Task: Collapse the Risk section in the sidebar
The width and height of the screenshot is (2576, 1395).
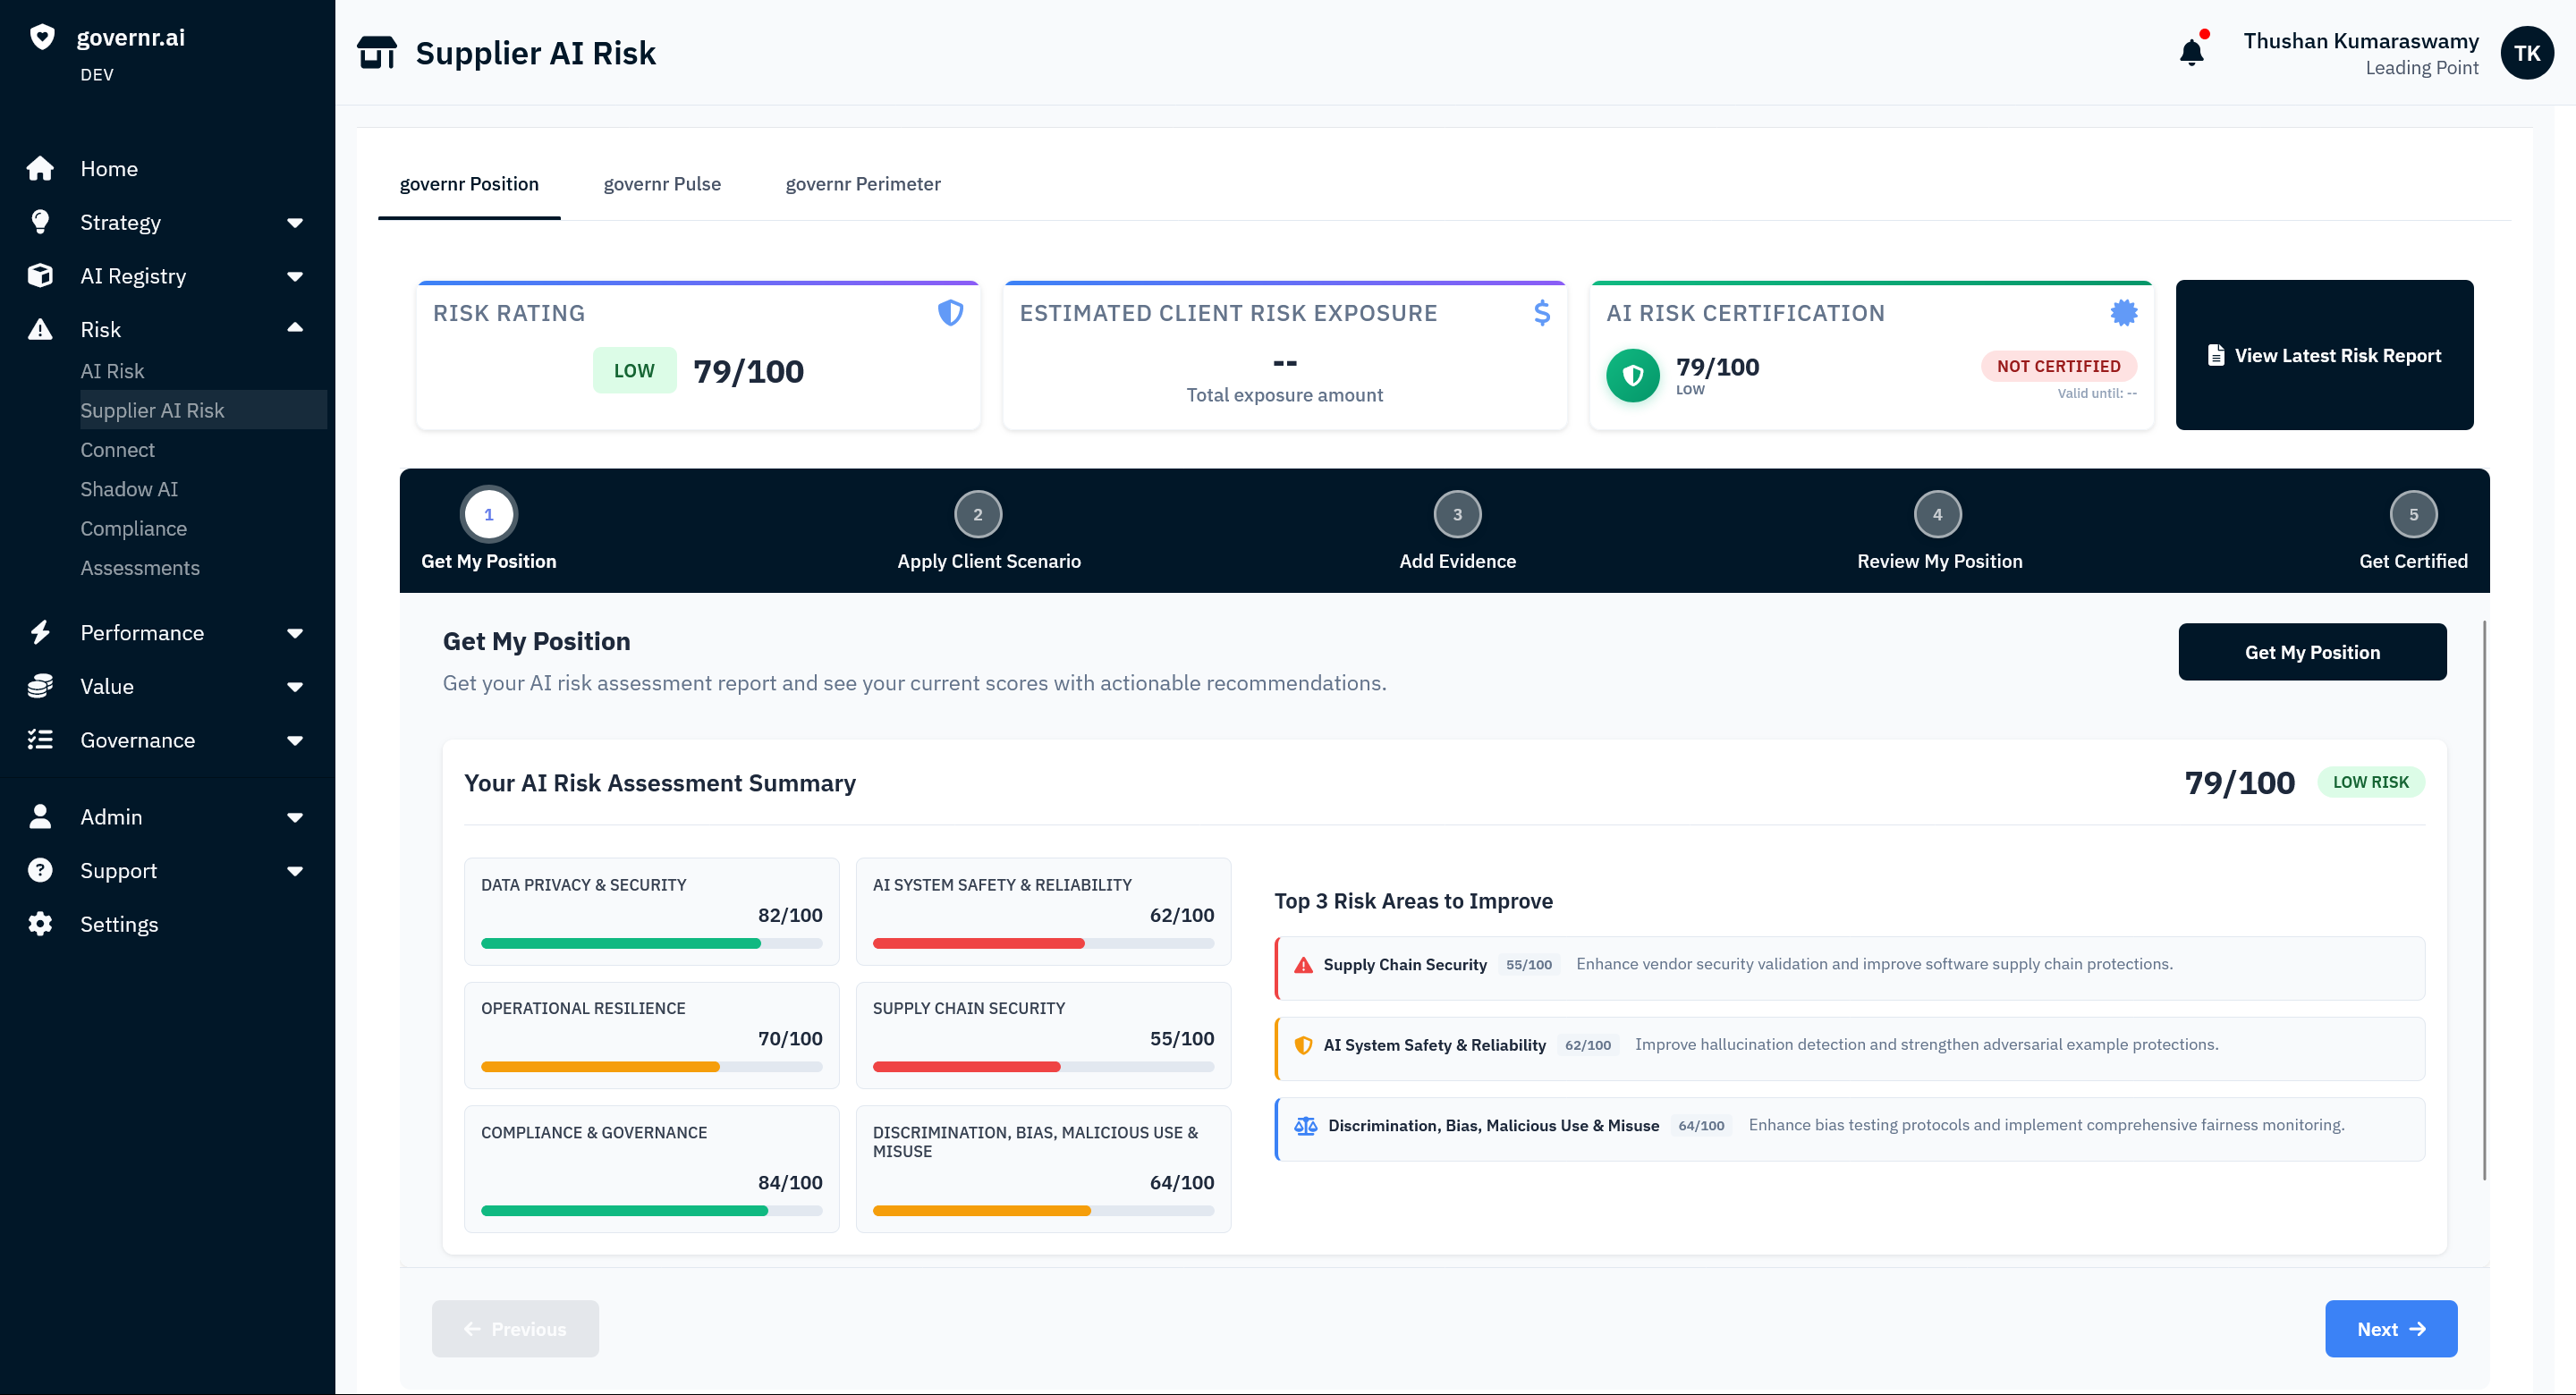Action: coord(295,328)
